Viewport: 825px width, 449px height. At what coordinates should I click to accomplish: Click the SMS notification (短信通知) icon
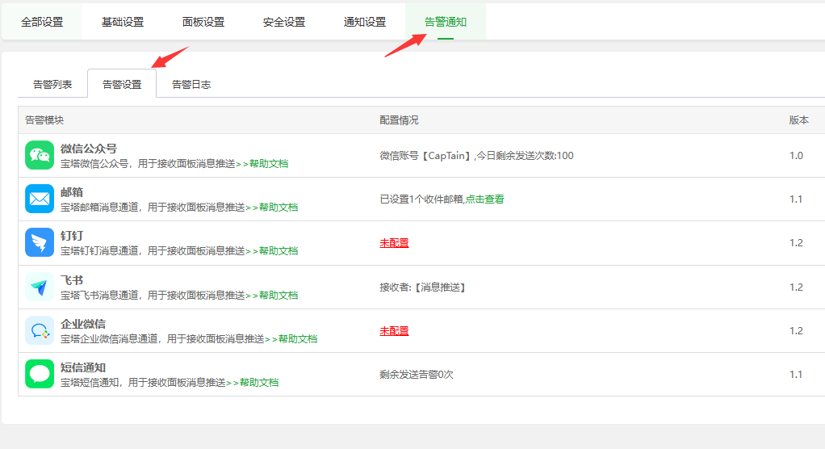[40, 374]
